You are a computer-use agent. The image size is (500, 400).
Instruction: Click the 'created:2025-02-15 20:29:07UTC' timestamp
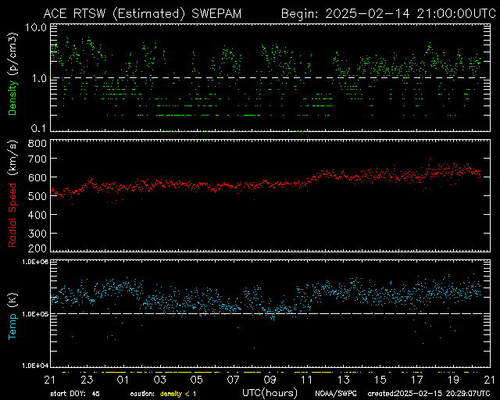pos(429,394)
